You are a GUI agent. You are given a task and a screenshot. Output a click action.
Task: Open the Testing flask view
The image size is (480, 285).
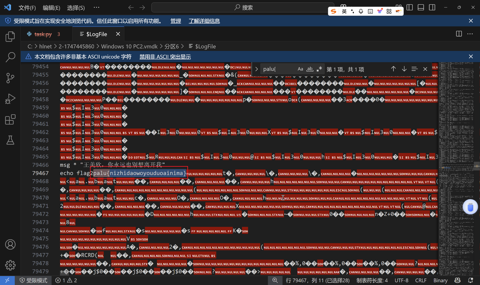tap(10, 140)
